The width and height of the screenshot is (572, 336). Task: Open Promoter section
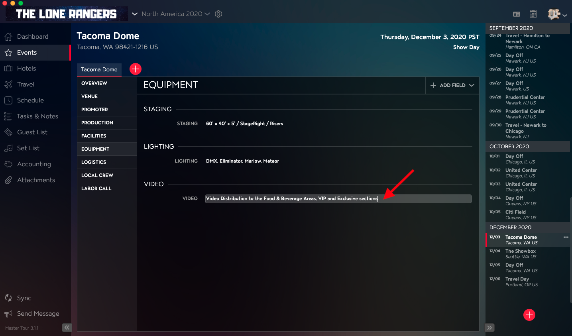pyautogui.click(x=107, y=110)
